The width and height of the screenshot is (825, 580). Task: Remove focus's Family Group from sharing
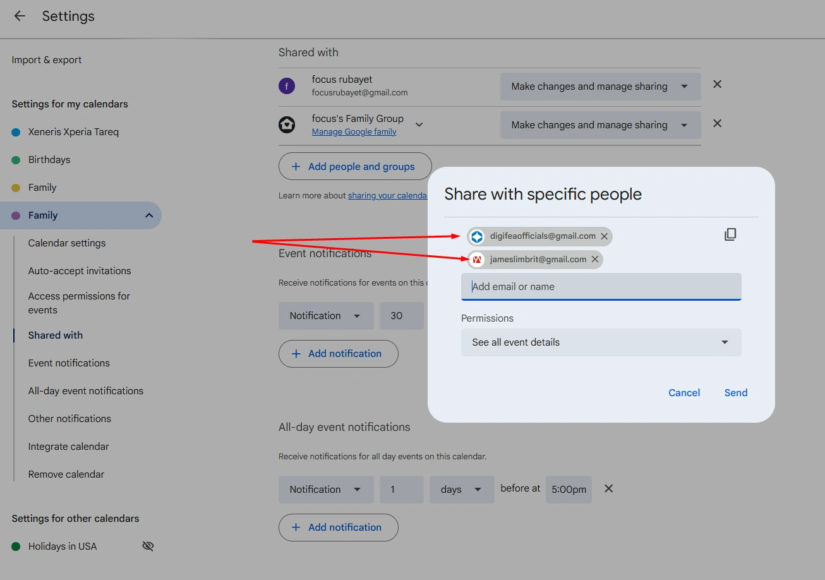[717, 124]
